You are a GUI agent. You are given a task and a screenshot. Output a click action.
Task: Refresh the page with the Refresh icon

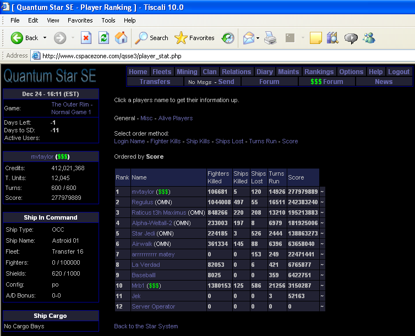click(x=103, y=38)
